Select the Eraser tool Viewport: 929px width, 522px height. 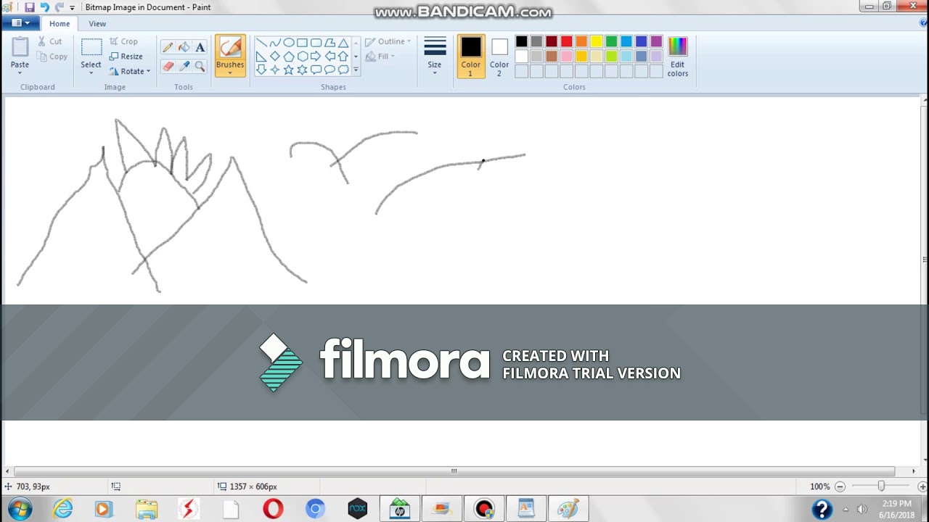pos(168,66)
